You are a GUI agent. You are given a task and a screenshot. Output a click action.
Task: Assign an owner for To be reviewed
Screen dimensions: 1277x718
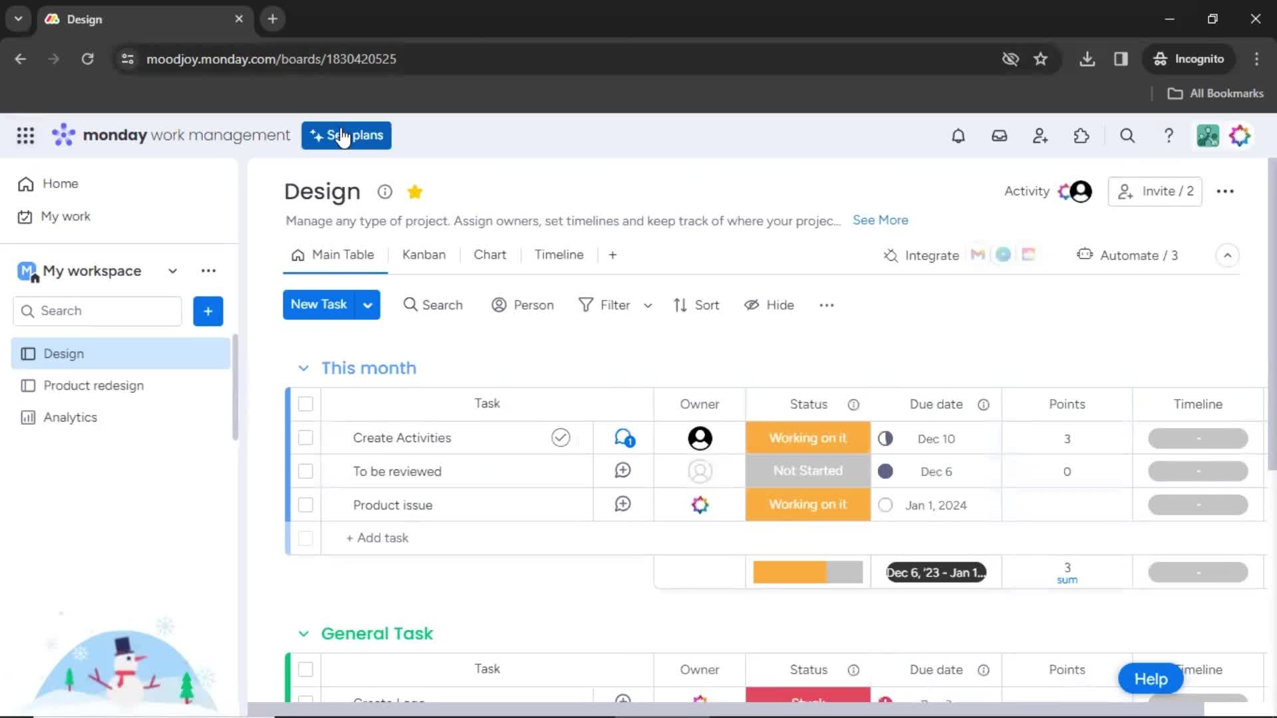click(700, 471)
